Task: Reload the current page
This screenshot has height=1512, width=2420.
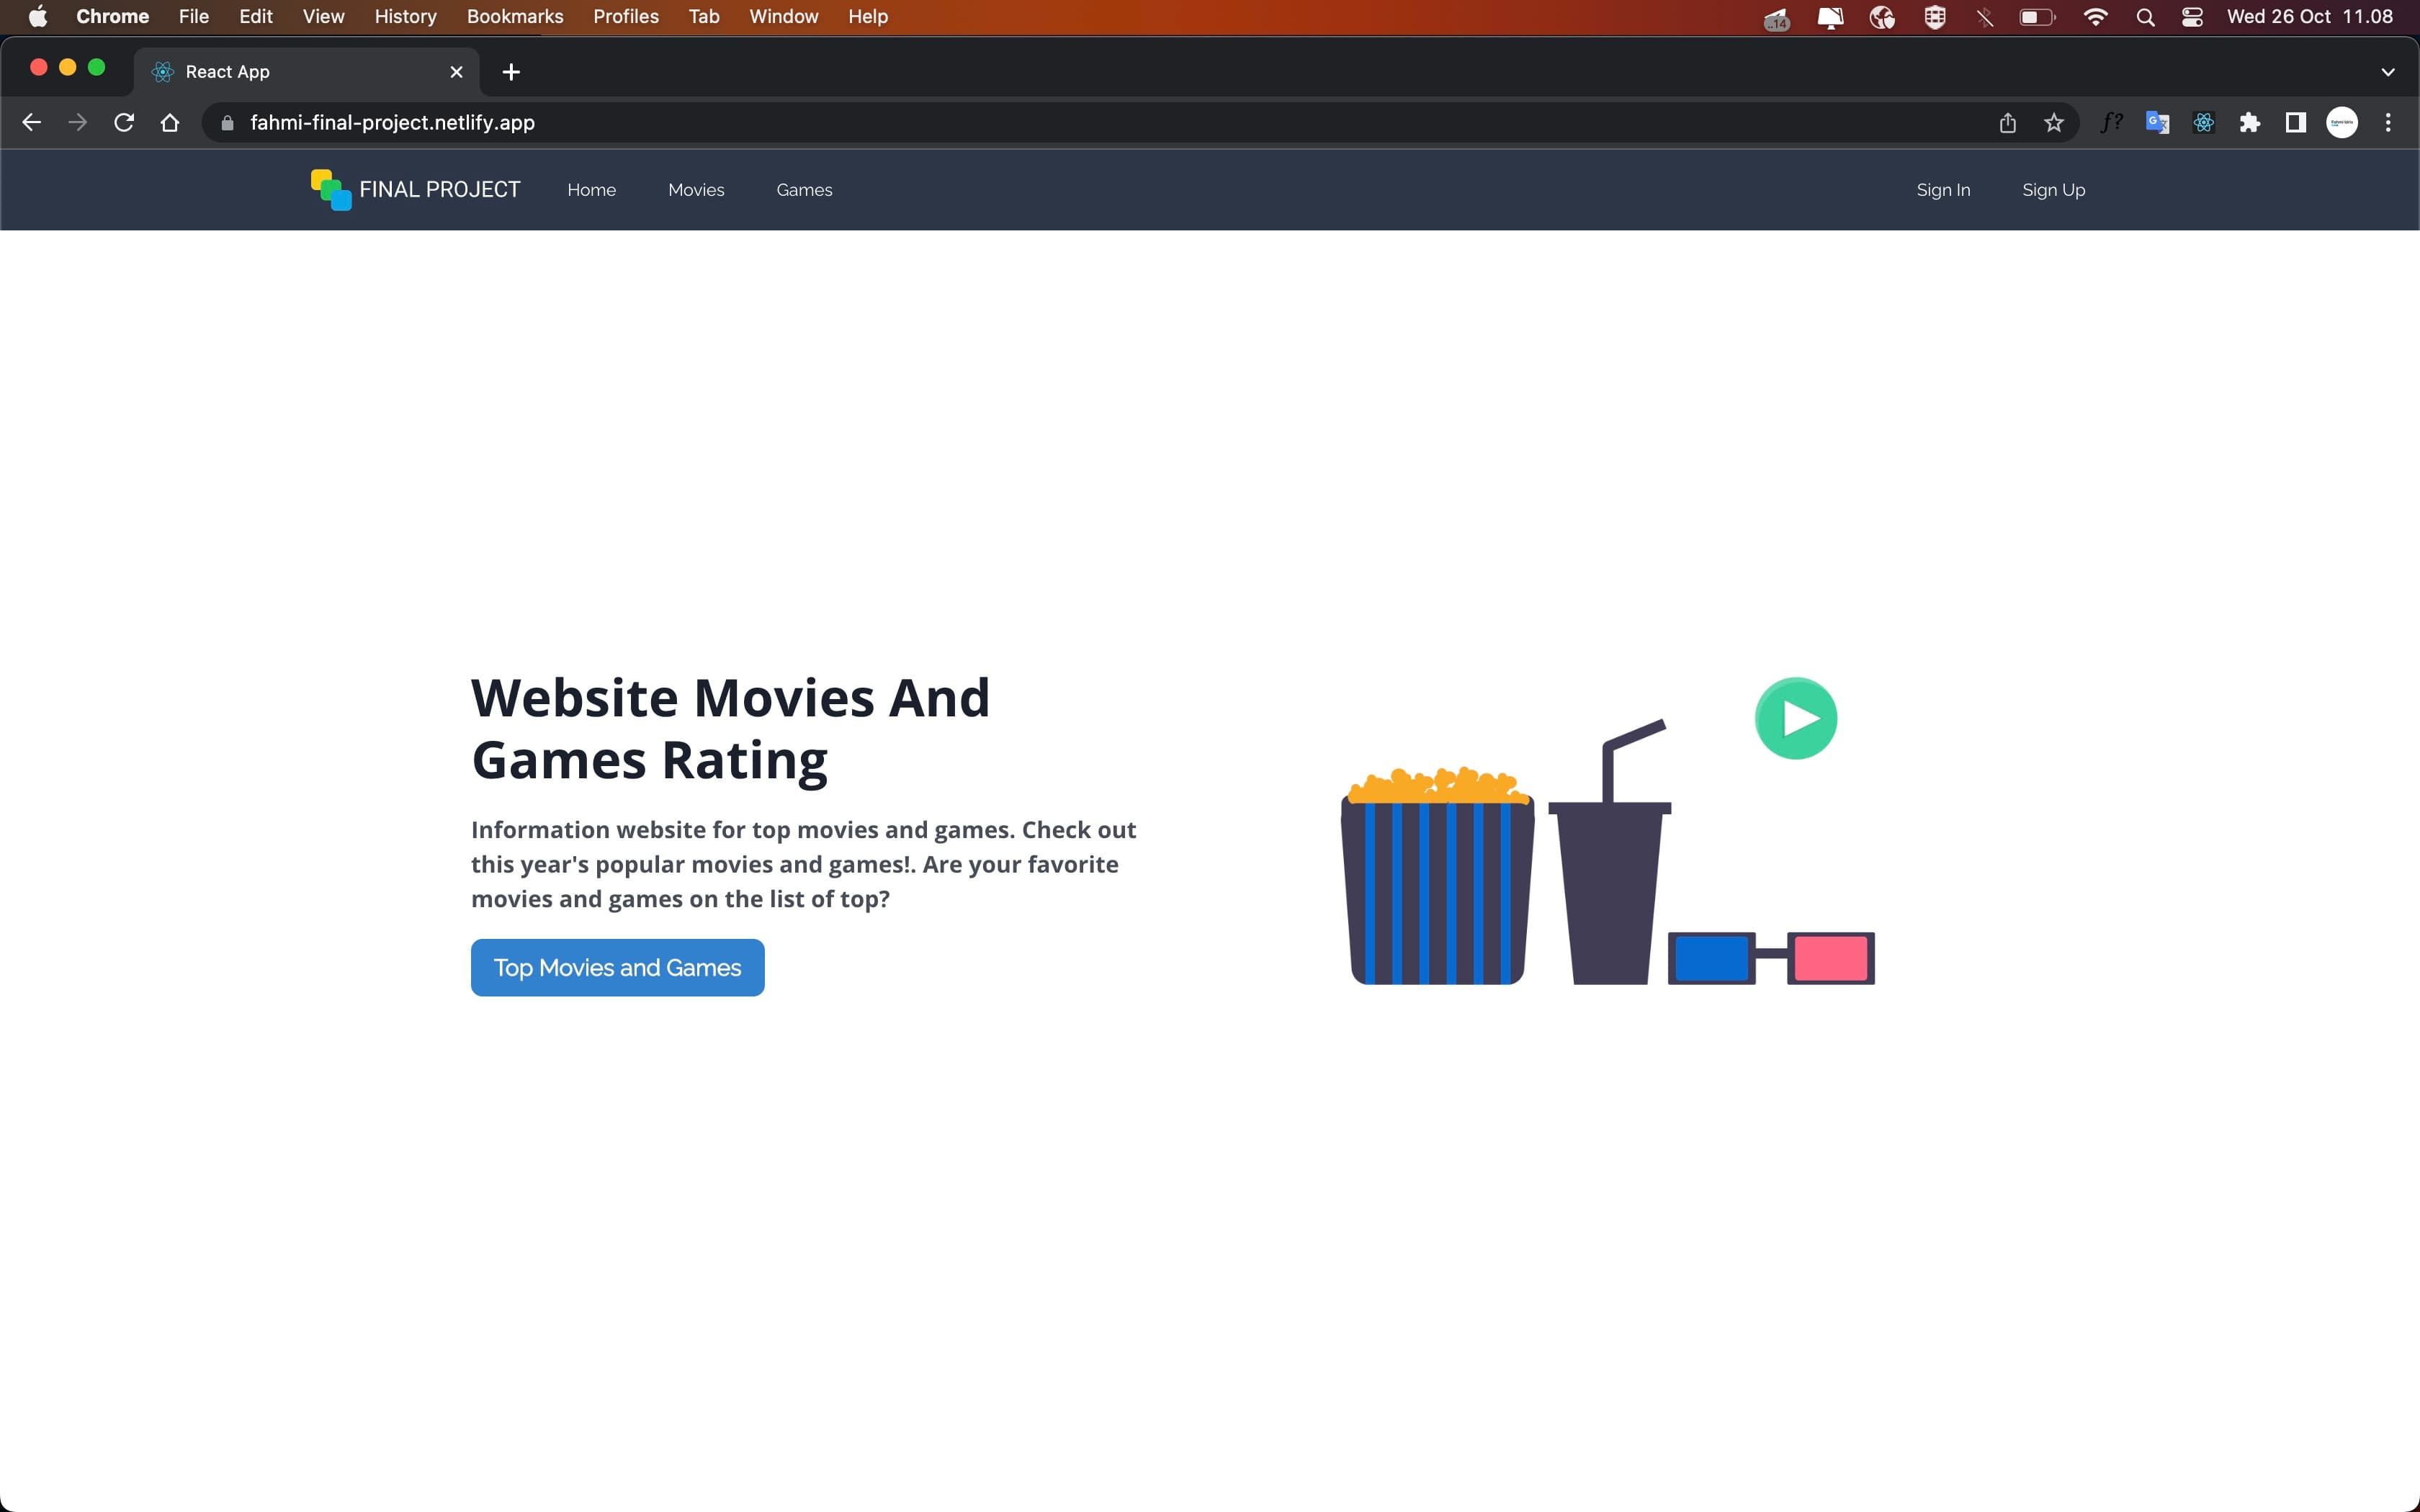Action: [124, 122]
